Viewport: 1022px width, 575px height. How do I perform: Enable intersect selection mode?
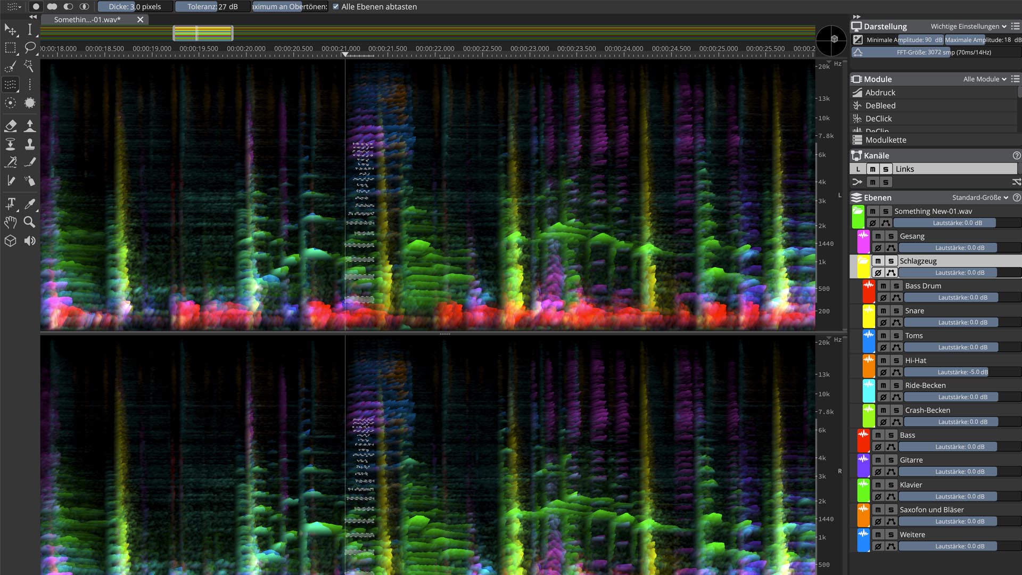(x=84, y=6)
